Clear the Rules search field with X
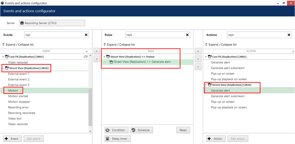The height and width of the screenshot is (144, 295). click(x=187, y=35)
